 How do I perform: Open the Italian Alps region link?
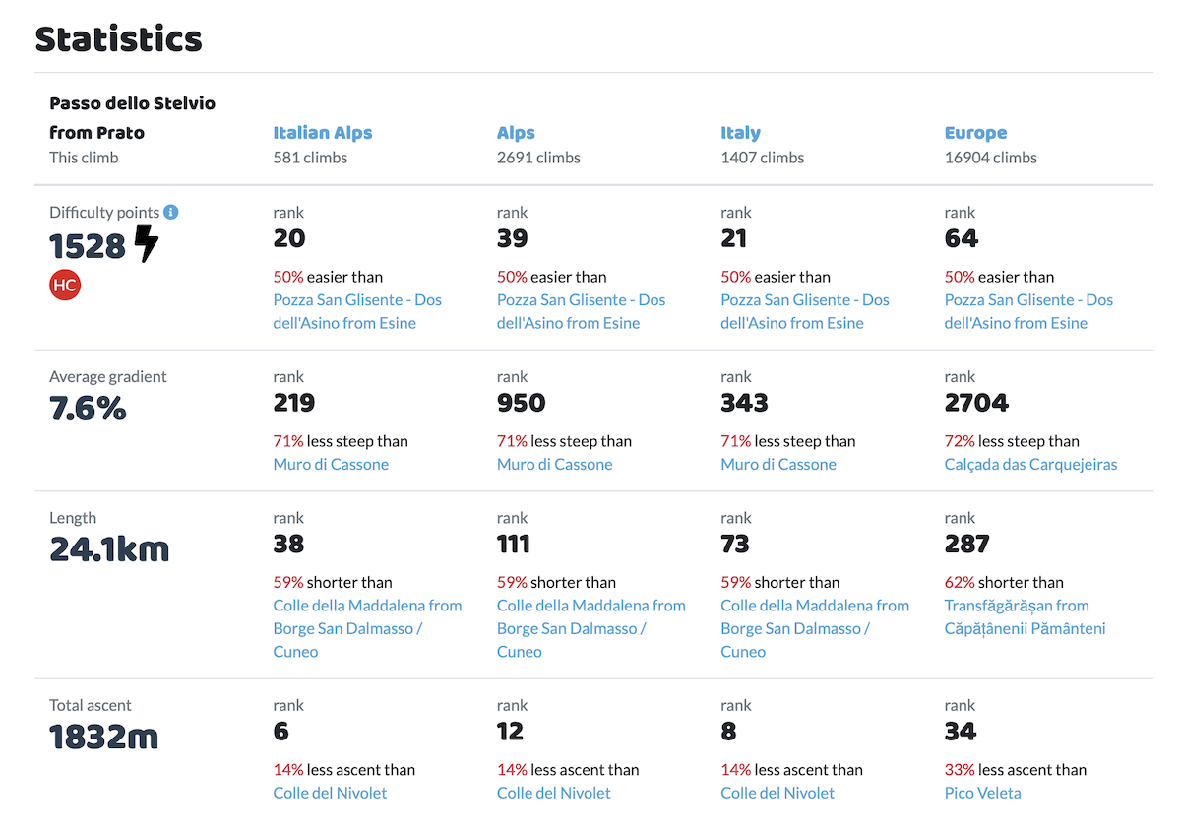323,133
